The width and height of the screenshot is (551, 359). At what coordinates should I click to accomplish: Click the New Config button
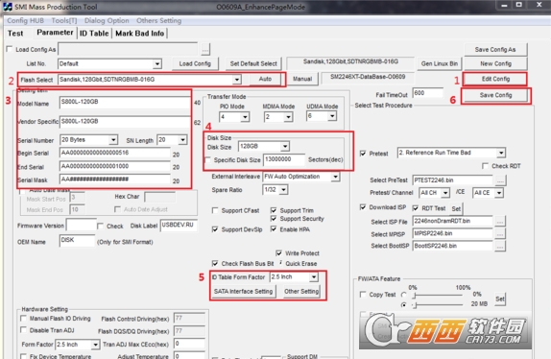(495, 64)
